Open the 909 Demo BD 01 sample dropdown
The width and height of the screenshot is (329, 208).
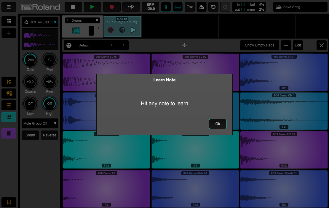pyautogui.click(x=55, y=22)
